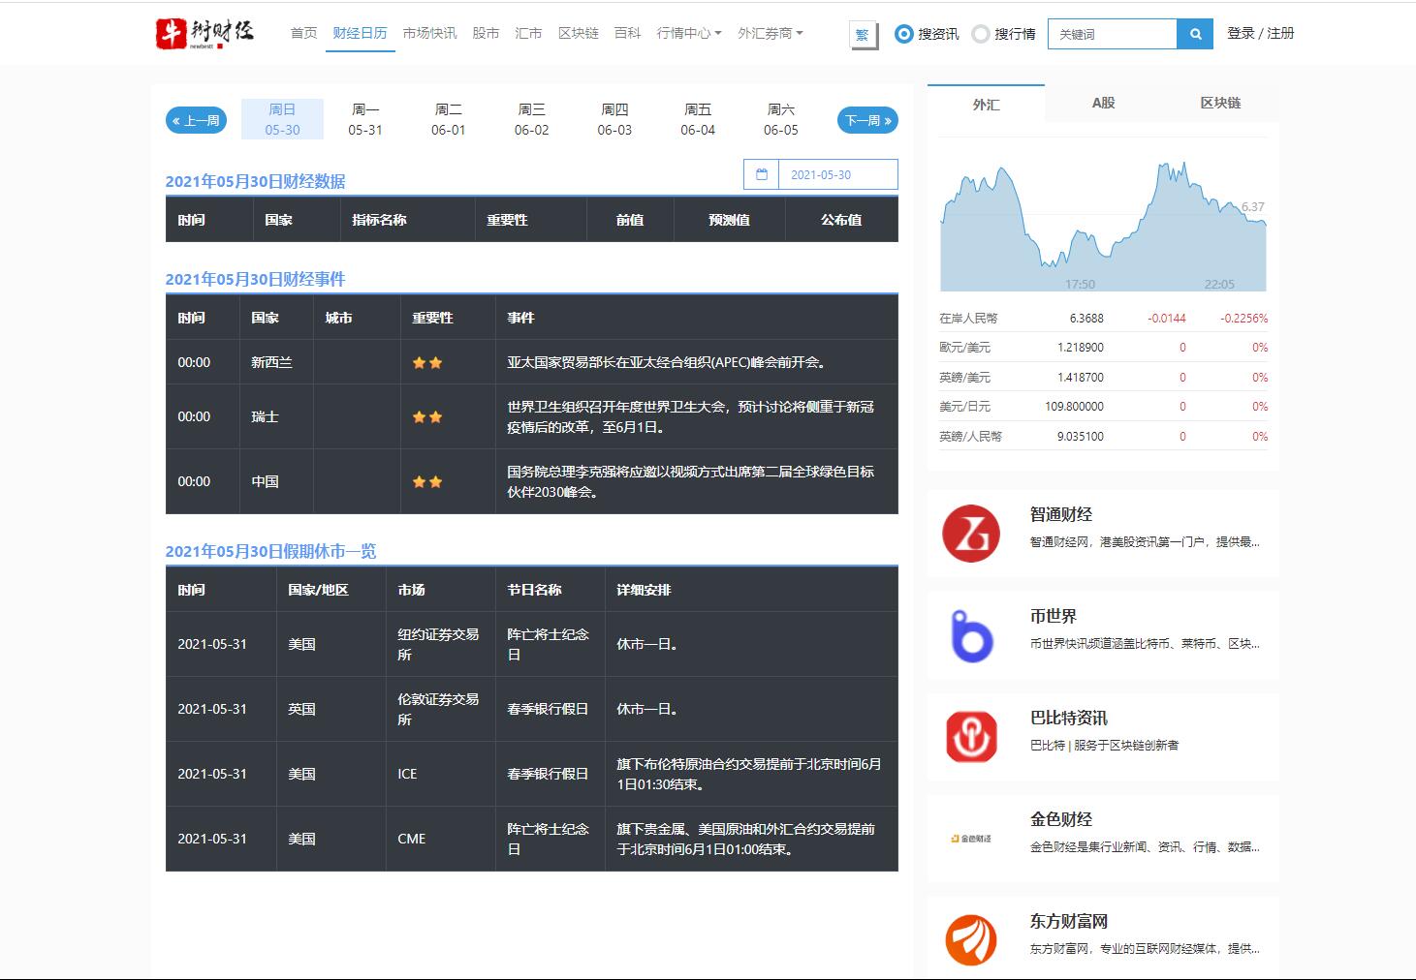Go to previous week with 上一周
Viewport: 1416px width, 980px height.
pyautogui.click(x=195, y=121)
